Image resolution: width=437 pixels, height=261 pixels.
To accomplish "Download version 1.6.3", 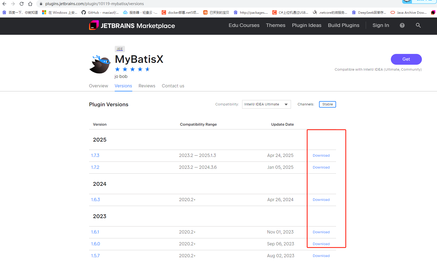I will coord(321,200).
